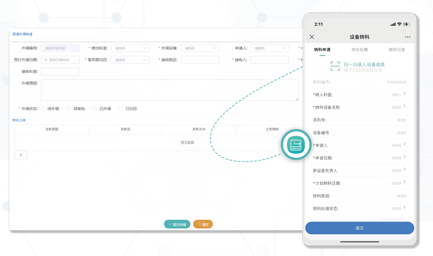Click into the 外调原因 text area
433x256 pixels.
tap(169, 90)
